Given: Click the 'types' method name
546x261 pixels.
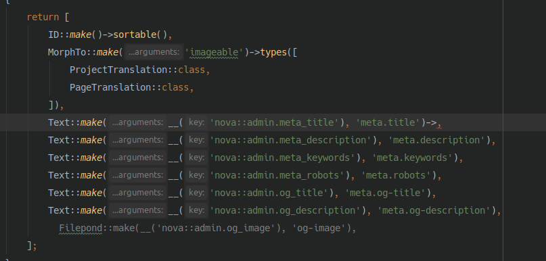Looking at the screenshot, I should [273, 52].
